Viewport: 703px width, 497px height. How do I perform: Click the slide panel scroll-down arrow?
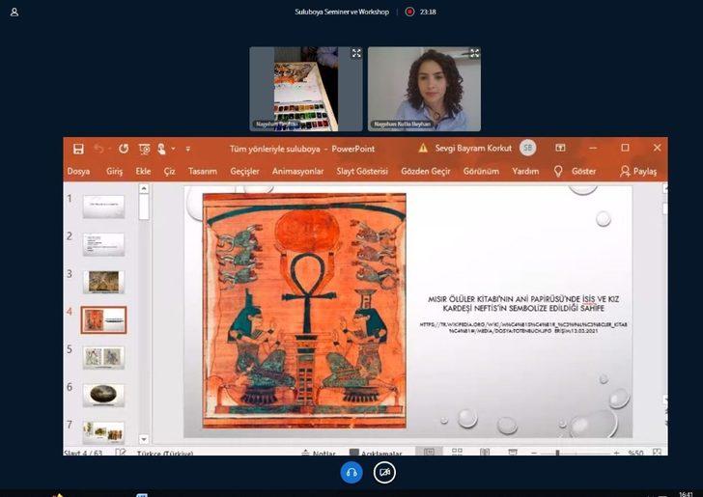144,439
